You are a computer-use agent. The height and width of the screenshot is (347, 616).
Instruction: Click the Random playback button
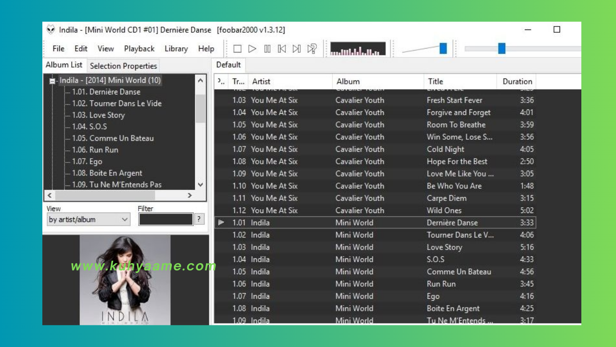coord(312,49)
